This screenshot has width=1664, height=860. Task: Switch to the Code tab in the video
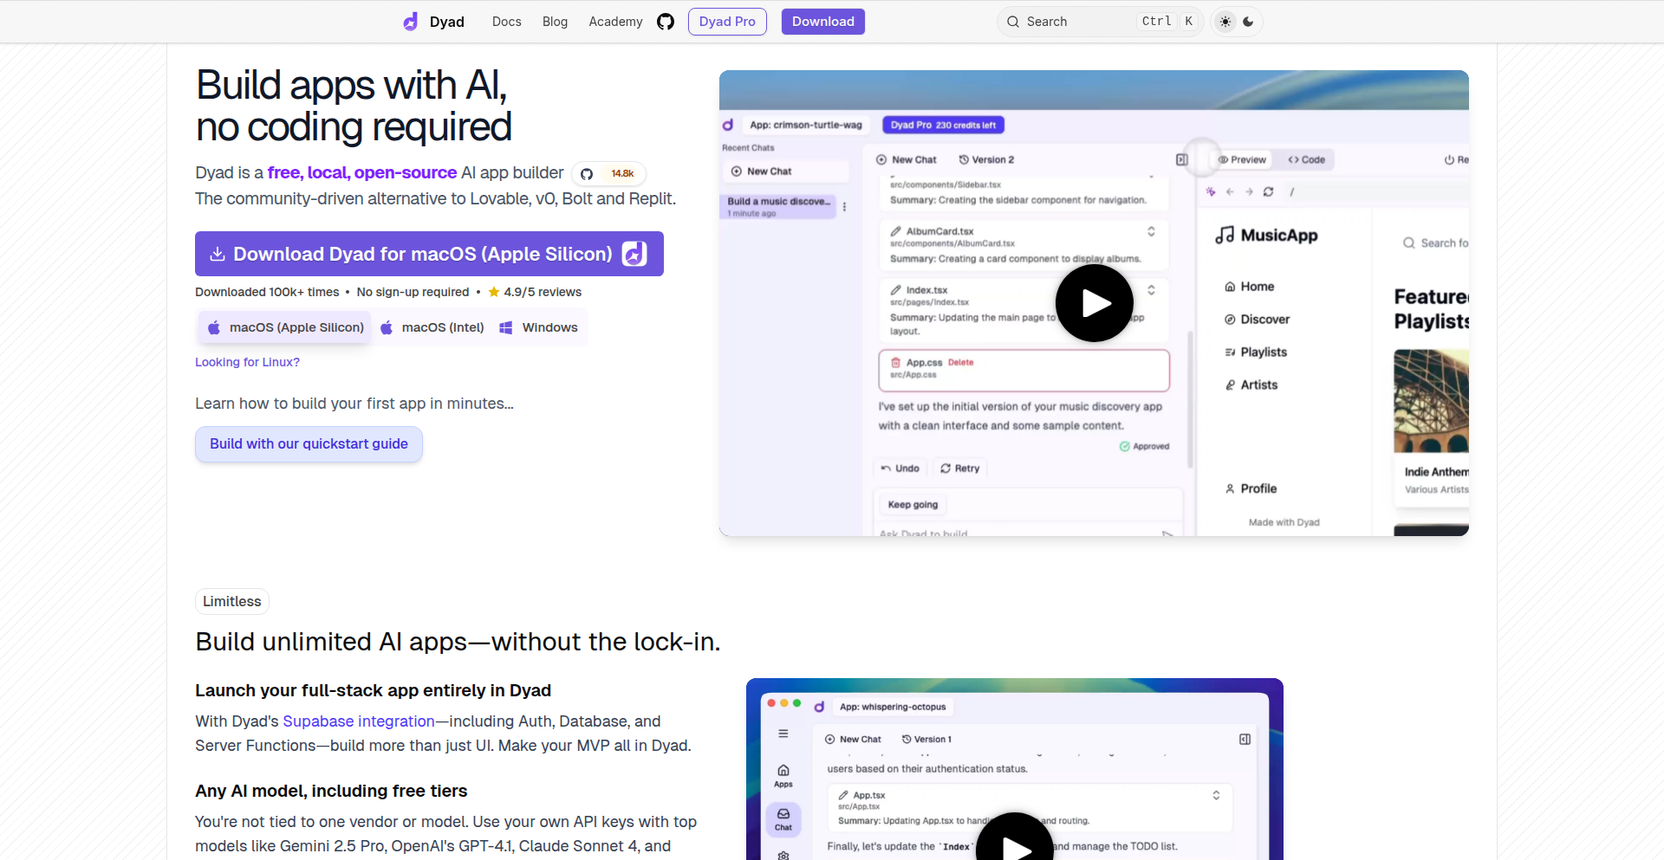tap(1306, 159)
